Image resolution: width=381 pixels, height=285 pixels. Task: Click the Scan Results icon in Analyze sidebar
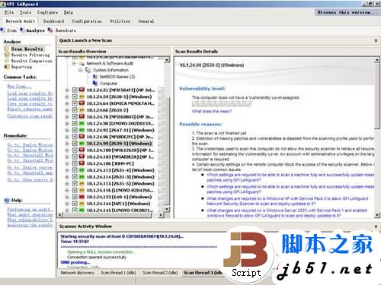pos(7,49)
